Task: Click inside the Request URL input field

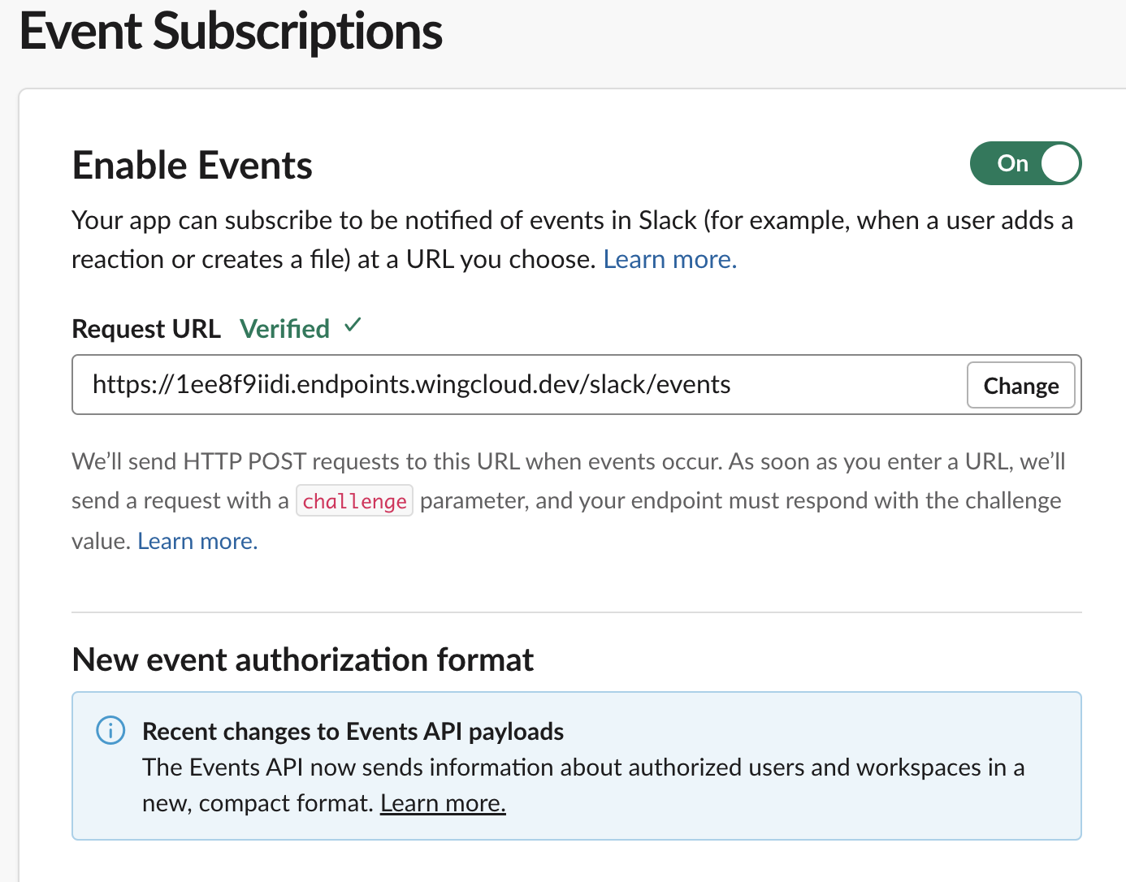Action: coord(520,384)
